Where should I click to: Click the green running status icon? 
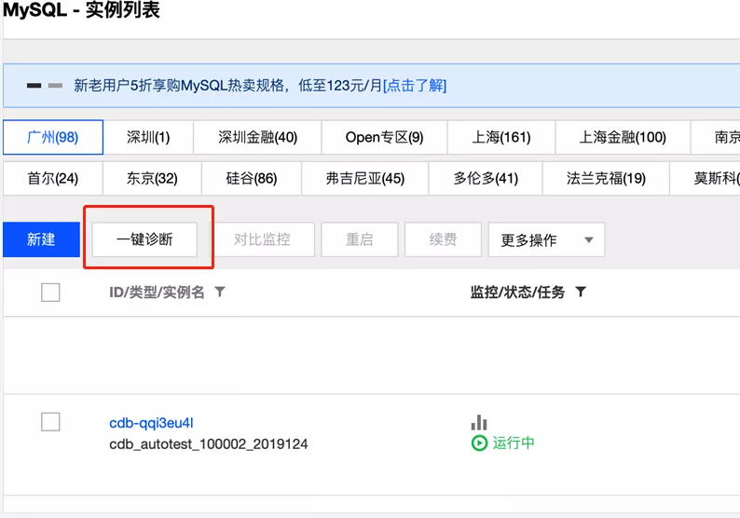(x=479, y=443)
